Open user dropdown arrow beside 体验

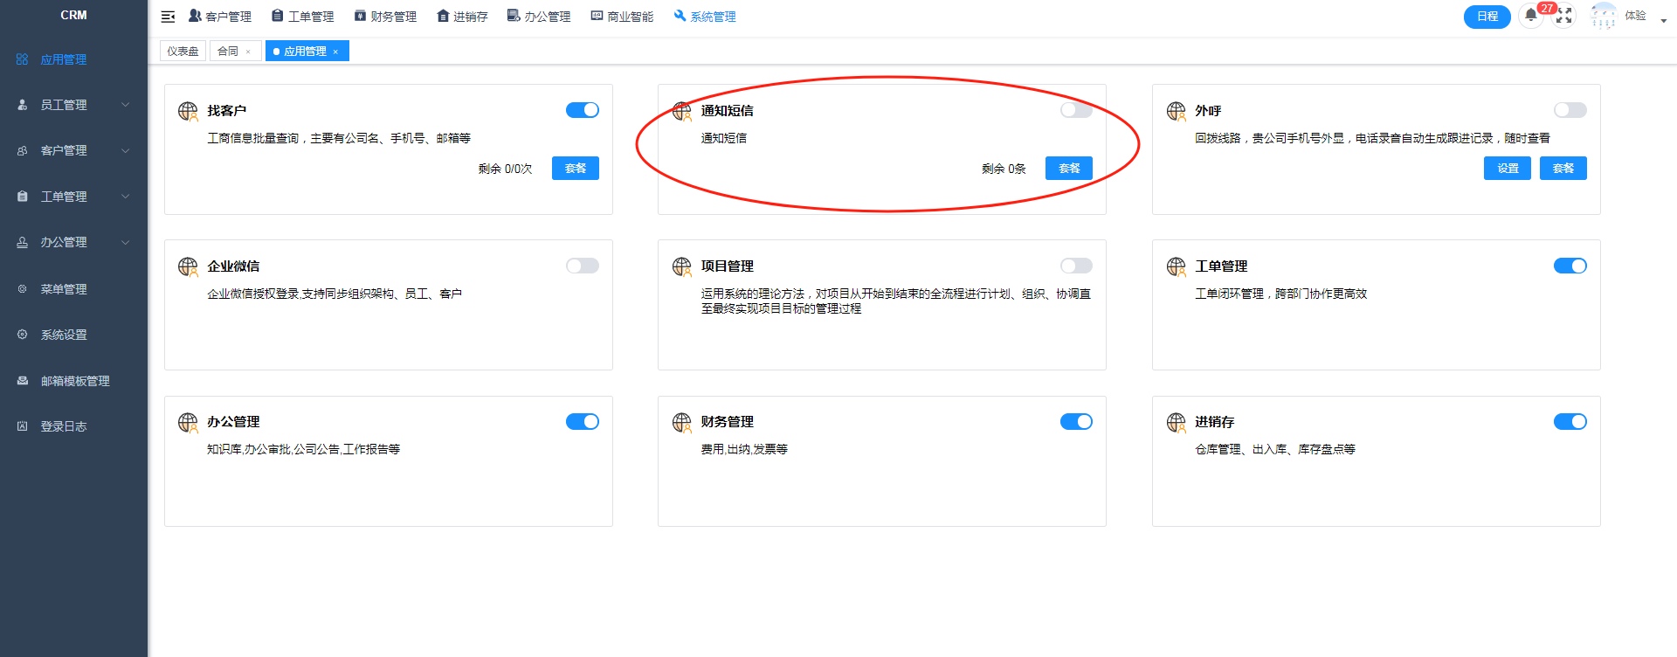pyautogui.click(x=1663, y=20)
